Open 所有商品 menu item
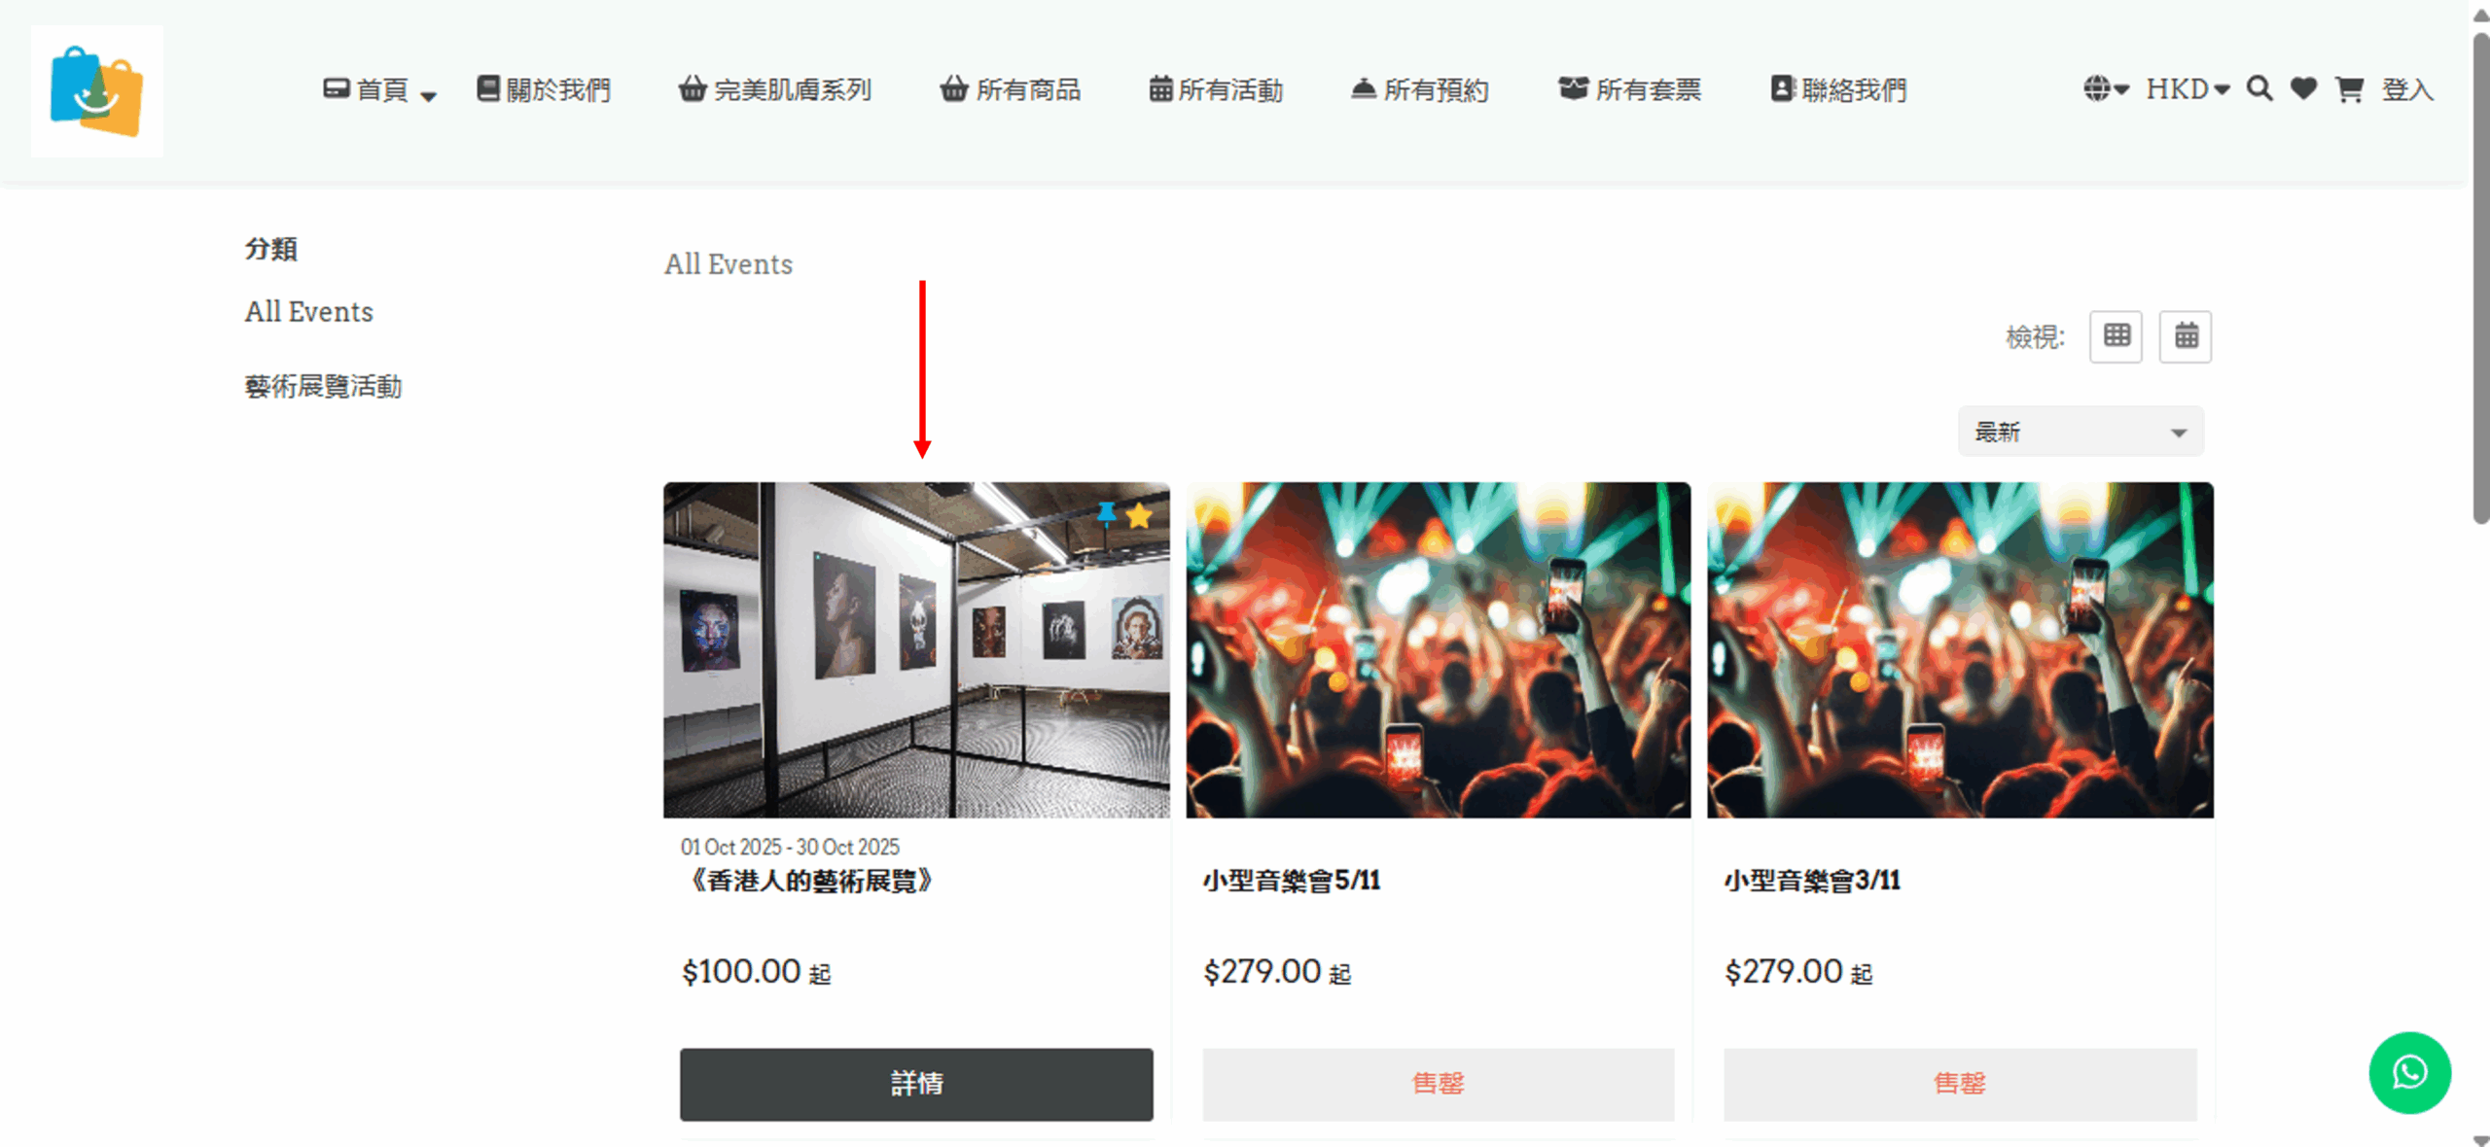2490x1147 pixels. click(x=1011, y=90)
